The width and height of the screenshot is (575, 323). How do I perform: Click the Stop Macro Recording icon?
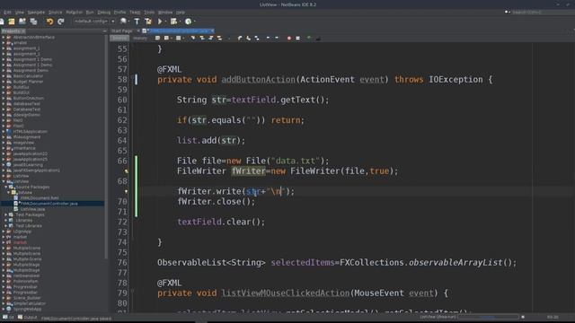pyautogui.click(x=297, y=38)
